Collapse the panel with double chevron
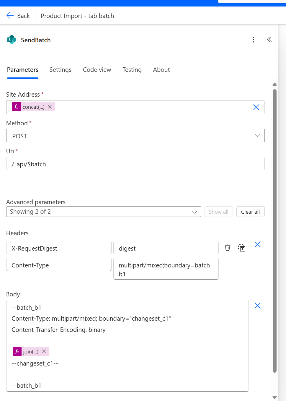Viewport: 286px width, 401px height. [269, 40]
